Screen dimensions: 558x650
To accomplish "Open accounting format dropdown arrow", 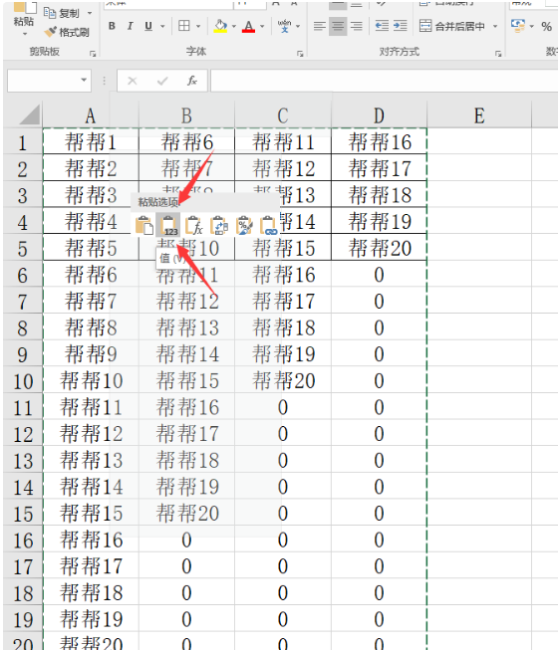I will point(532,26).
